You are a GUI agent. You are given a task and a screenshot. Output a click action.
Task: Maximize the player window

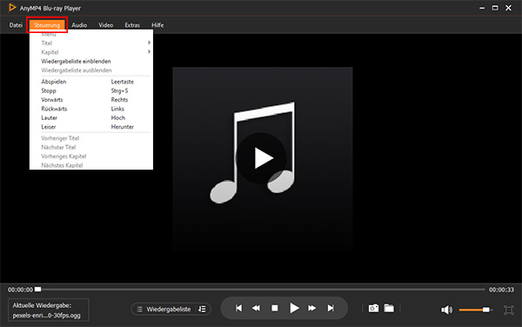pyautogui.click(x=495, y=8)
